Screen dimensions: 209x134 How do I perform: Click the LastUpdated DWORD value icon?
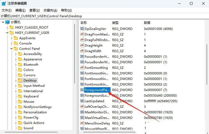[x=82, y=101]
